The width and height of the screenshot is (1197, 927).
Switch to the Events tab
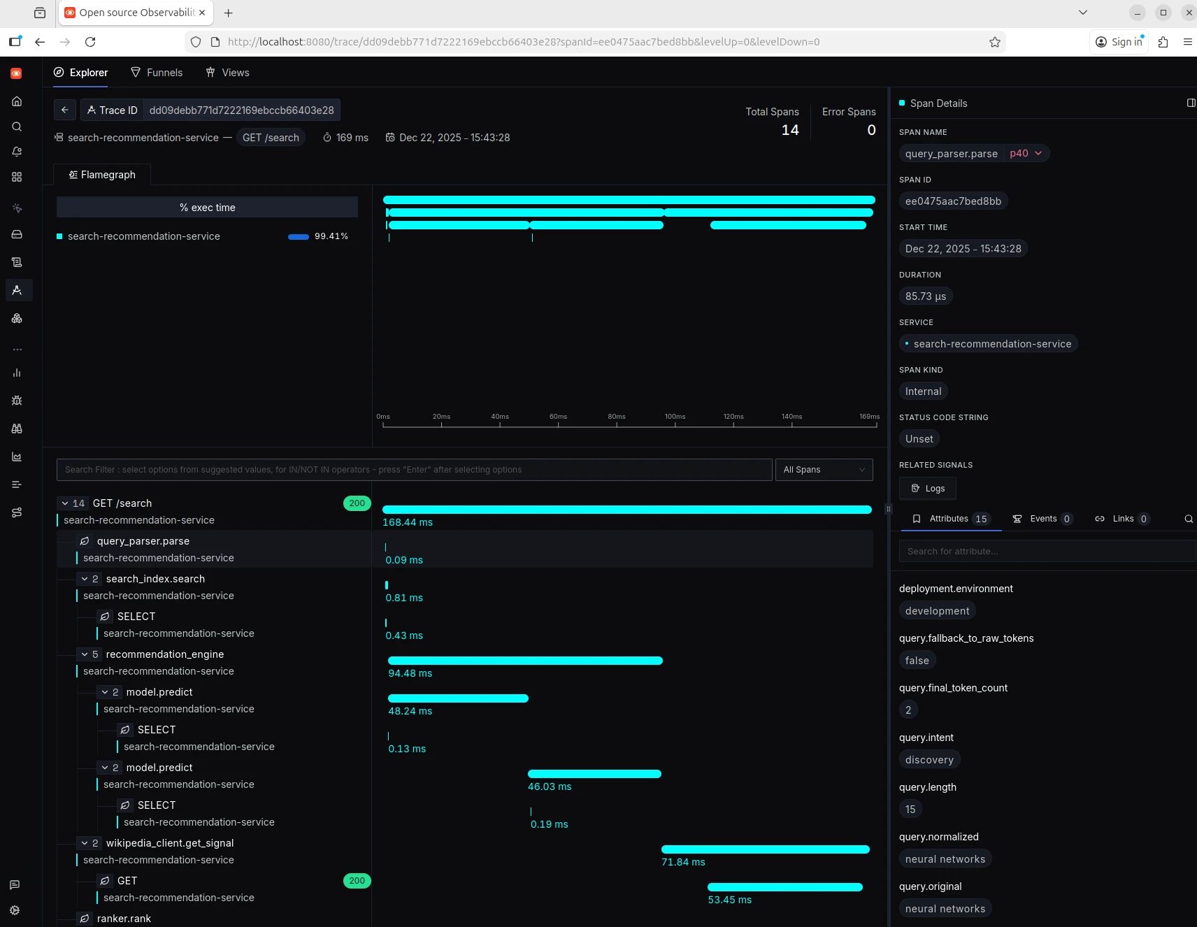coord(1042,519)
